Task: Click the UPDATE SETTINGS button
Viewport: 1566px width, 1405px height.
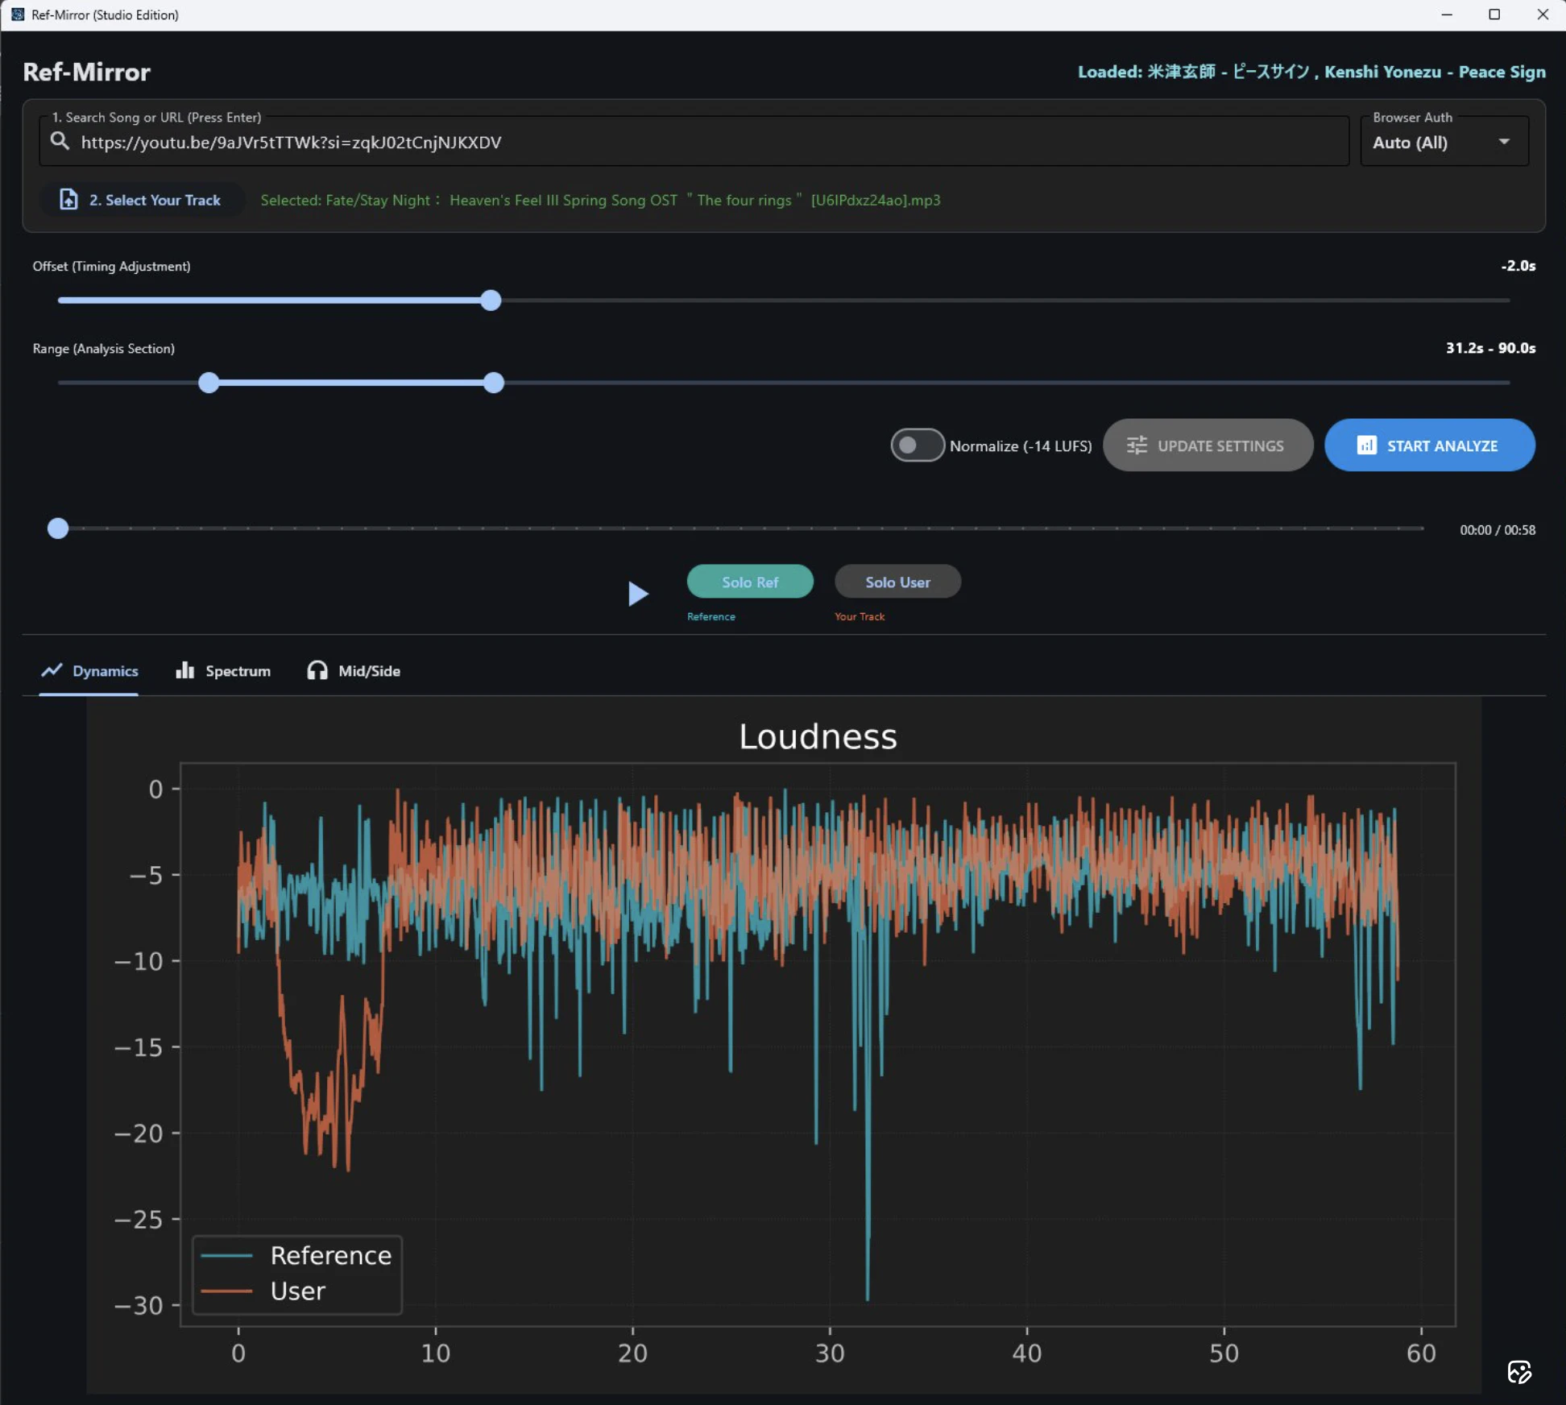Action: tap(1208, 446)
